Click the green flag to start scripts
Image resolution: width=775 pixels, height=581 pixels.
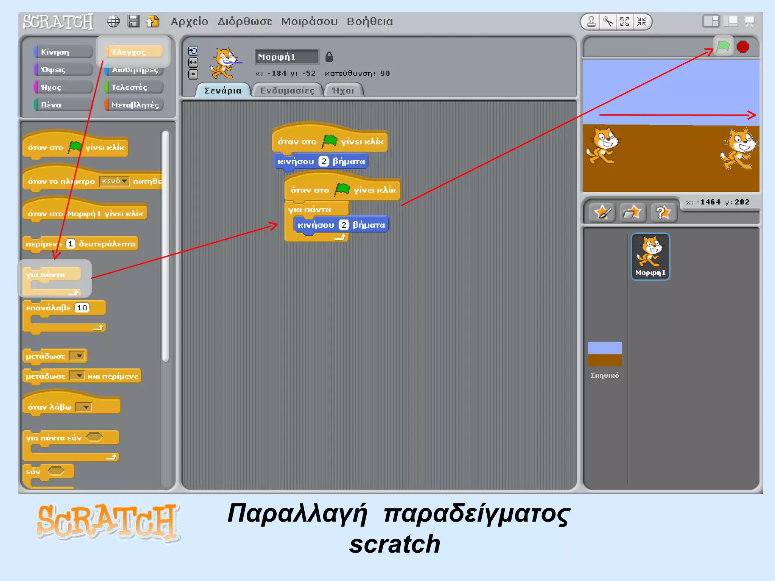click(x=723, y=47)
